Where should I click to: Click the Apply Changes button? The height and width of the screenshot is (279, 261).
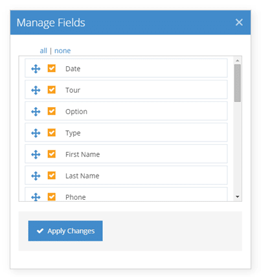tap(65, 231)
